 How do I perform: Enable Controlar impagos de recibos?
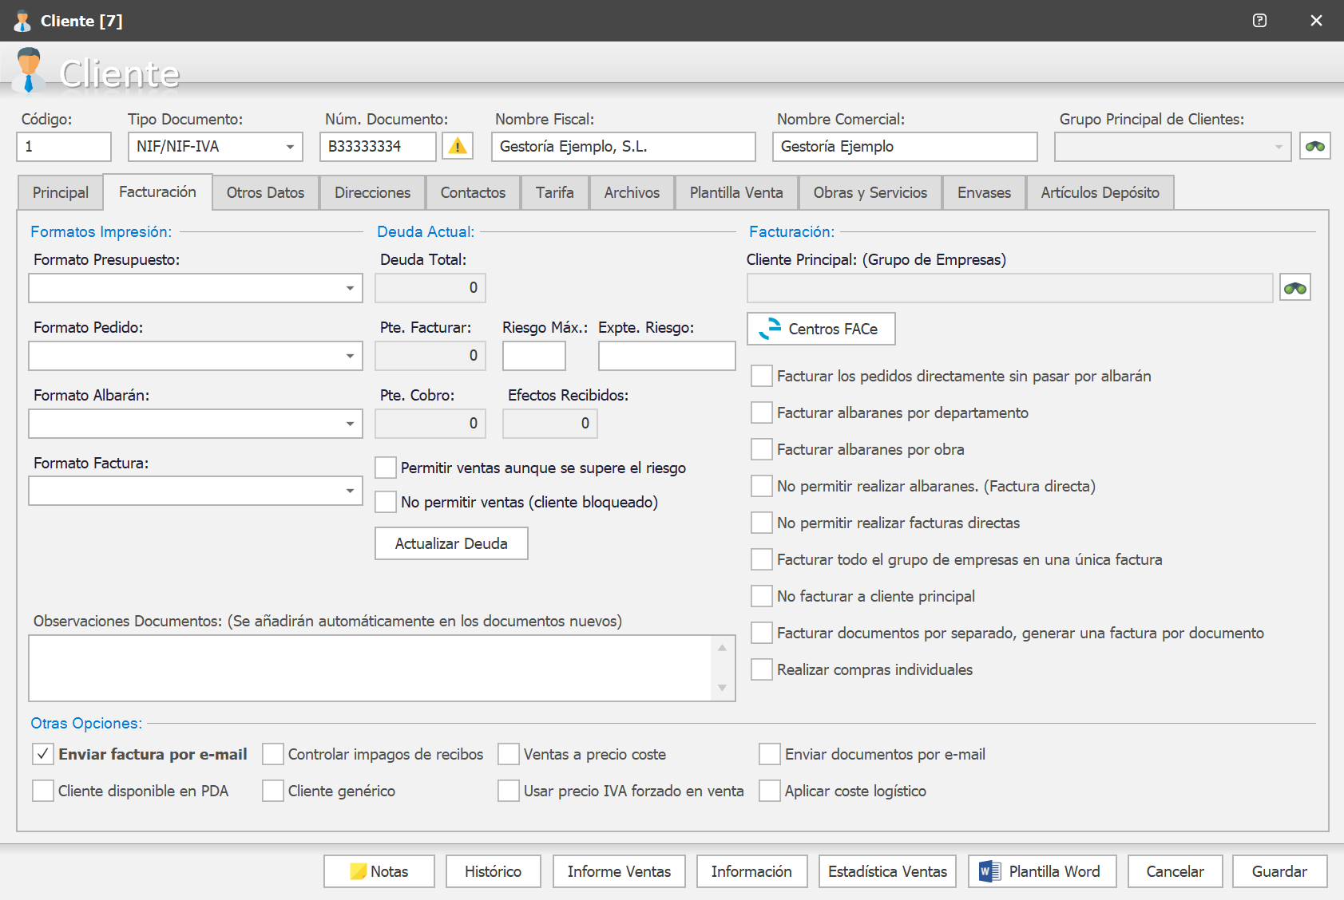pyautogui.click(x=273, y=754)
